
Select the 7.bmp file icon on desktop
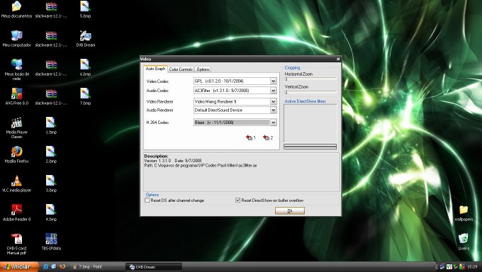pyautogui.click(x=85, y=96)
